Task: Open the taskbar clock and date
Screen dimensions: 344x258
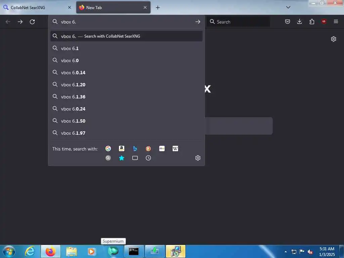Action: (x=327, y=252)
